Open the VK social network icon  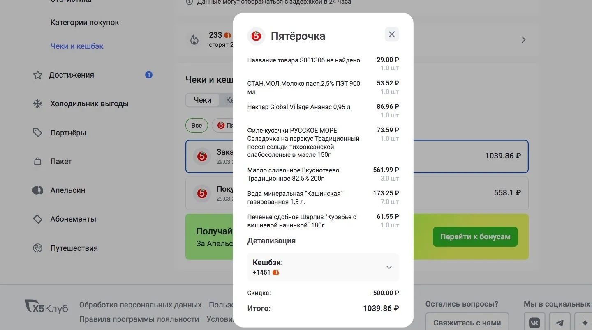click(x=534, y=323)
